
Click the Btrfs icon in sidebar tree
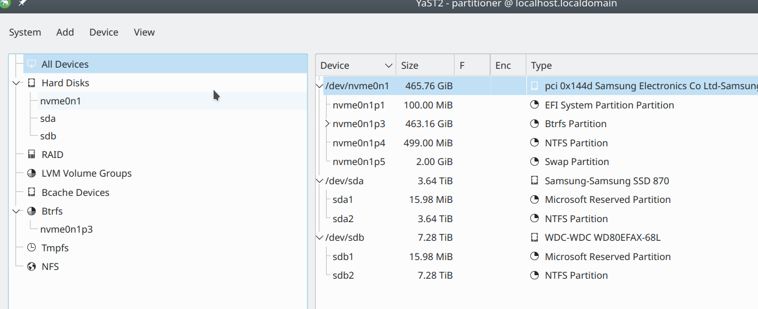(x=32, y=211)
